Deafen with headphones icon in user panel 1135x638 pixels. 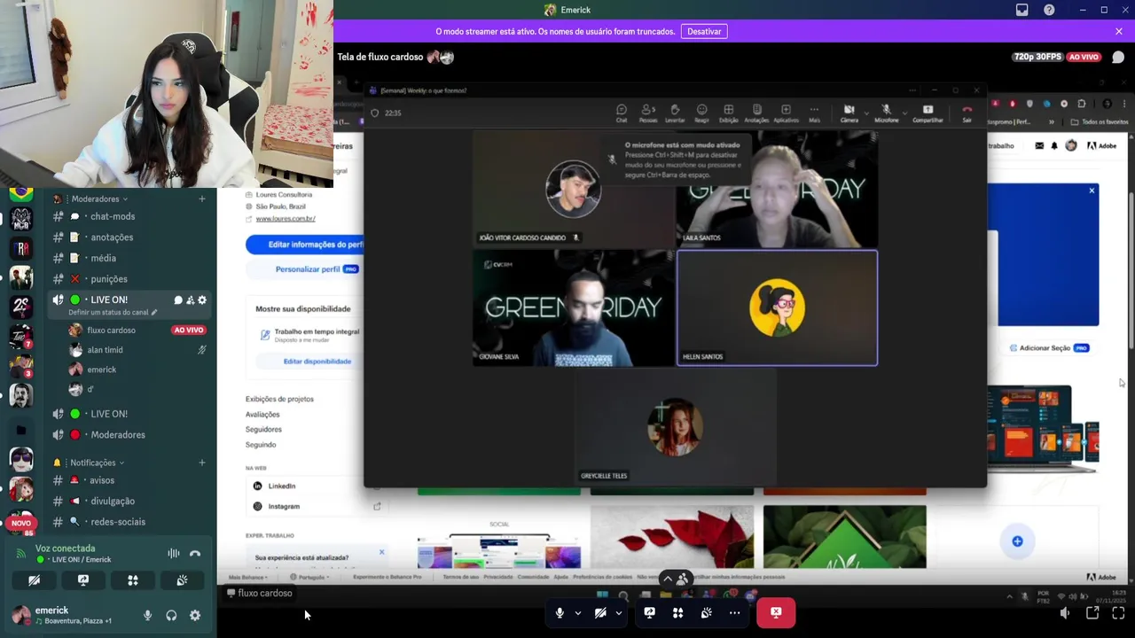pos(171,616)
